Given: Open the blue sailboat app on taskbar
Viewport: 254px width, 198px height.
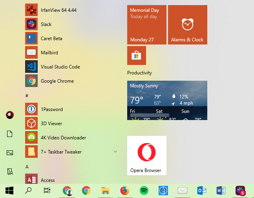Looking at the screenshot, I should click(163, 191).
